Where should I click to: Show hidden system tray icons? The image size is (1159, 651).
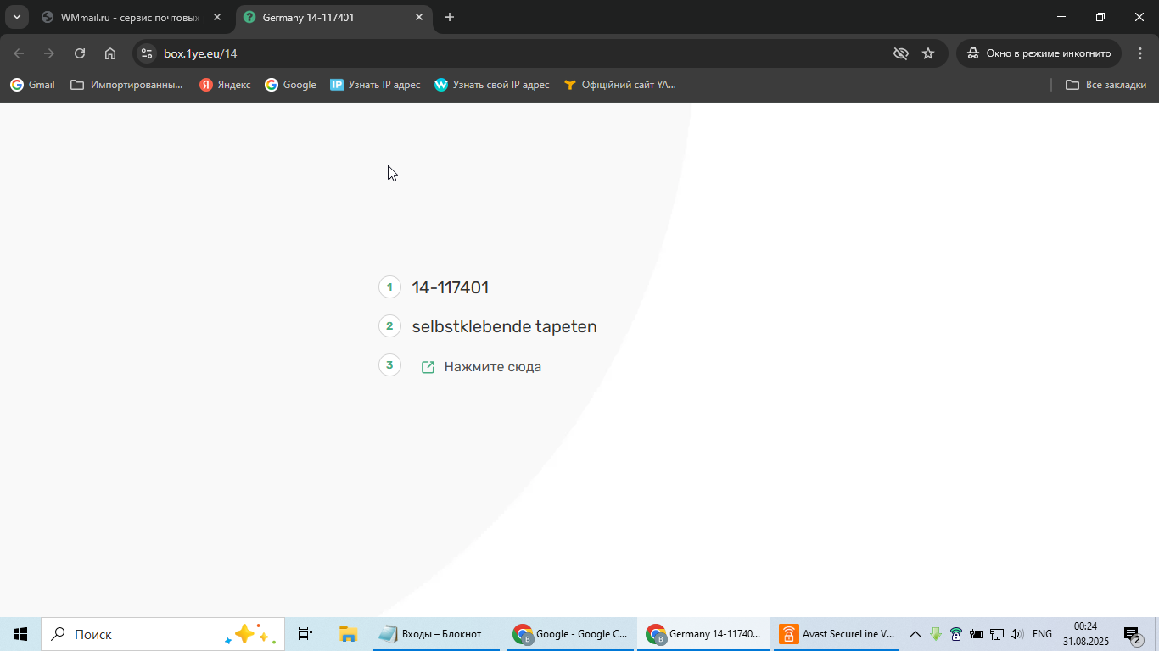pyautogui.click(x=915, y=634)
